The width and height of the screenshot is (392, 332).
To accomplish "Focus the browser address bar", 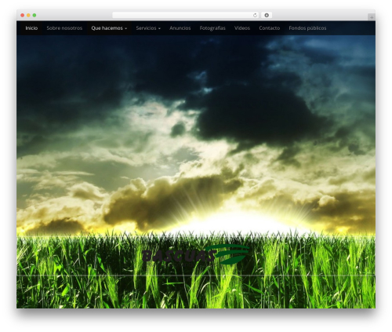I will pos(186,15).
